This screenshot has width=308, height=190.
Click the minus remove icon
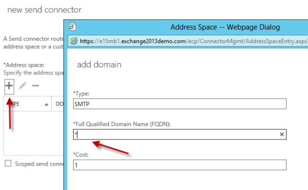(x=35, y=85)
